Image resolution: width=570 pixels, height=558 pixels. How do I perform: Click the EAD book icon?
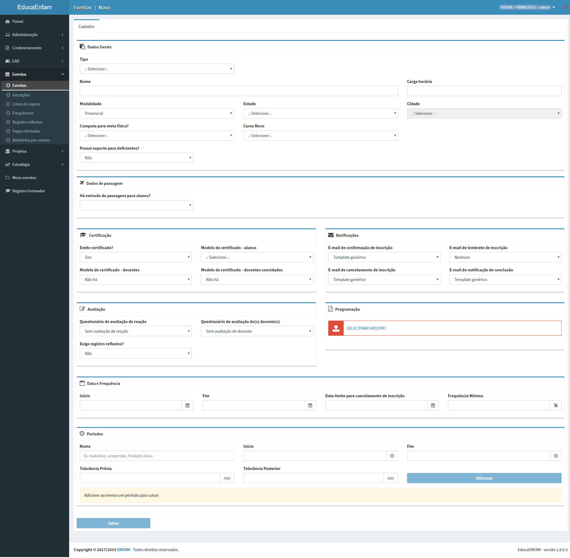8,61
